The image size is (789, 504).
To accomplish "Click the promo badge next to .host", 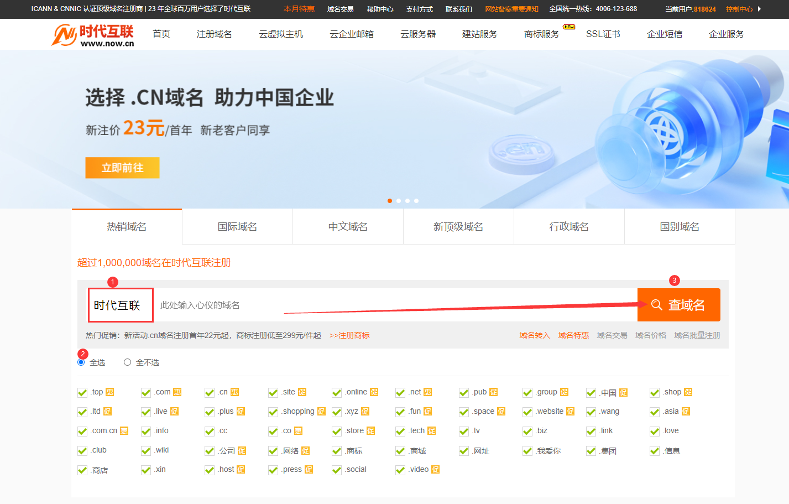I will pos(241,470).
